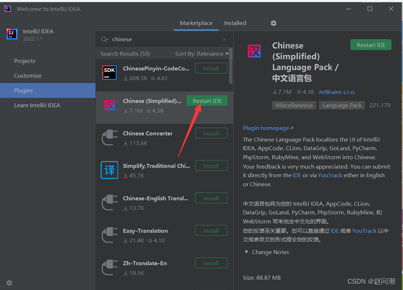Select the Chinese (Simplified) language pack icon
Viewport: 403px width, 290px height.
(x=110, y=105)
